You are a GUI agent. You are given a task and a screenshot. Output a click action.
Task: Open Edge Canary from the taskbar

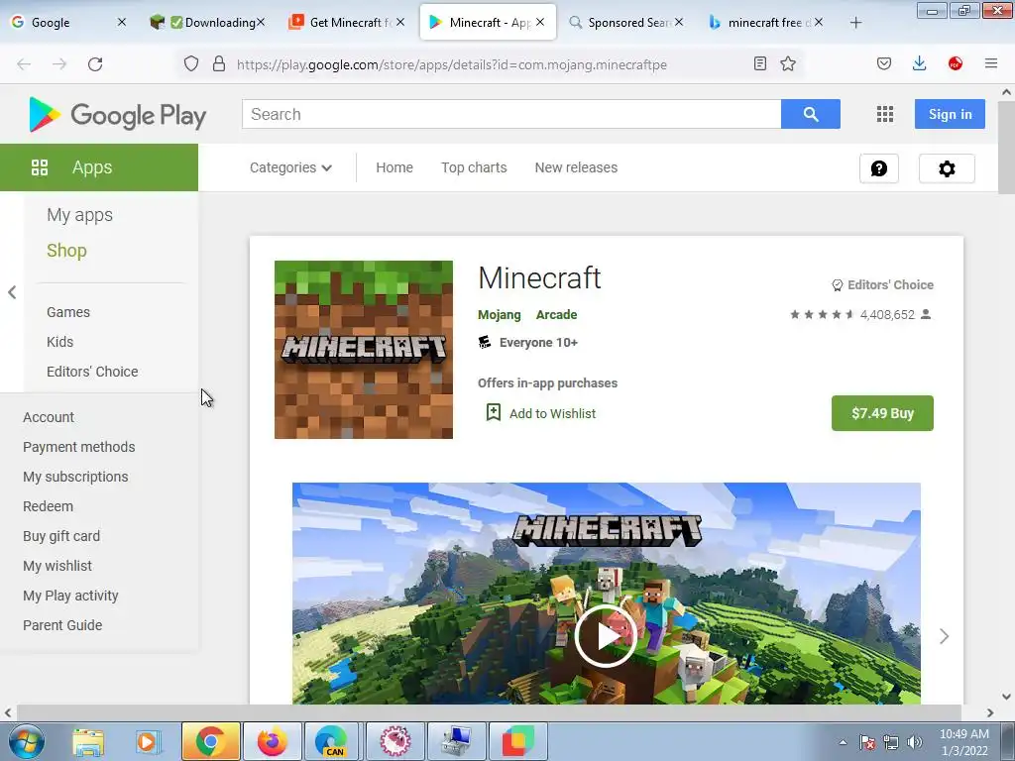click(x=332, y=741)
